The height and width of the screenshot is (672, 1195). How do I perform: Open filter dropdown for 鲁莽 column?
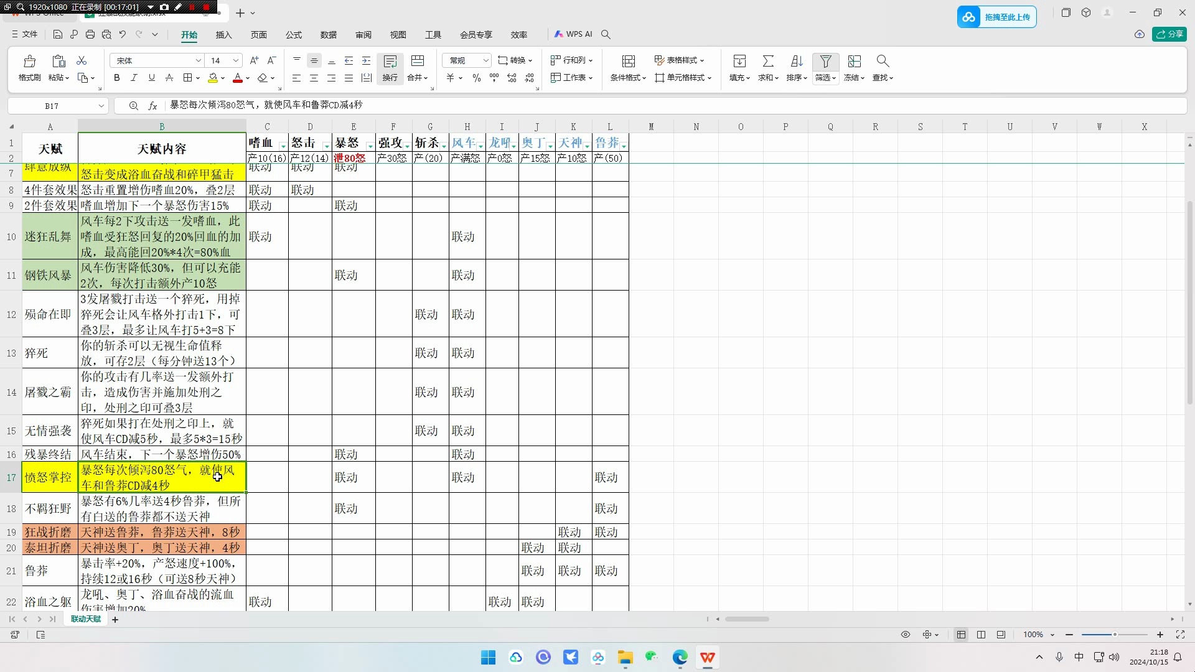coord(624,146)
